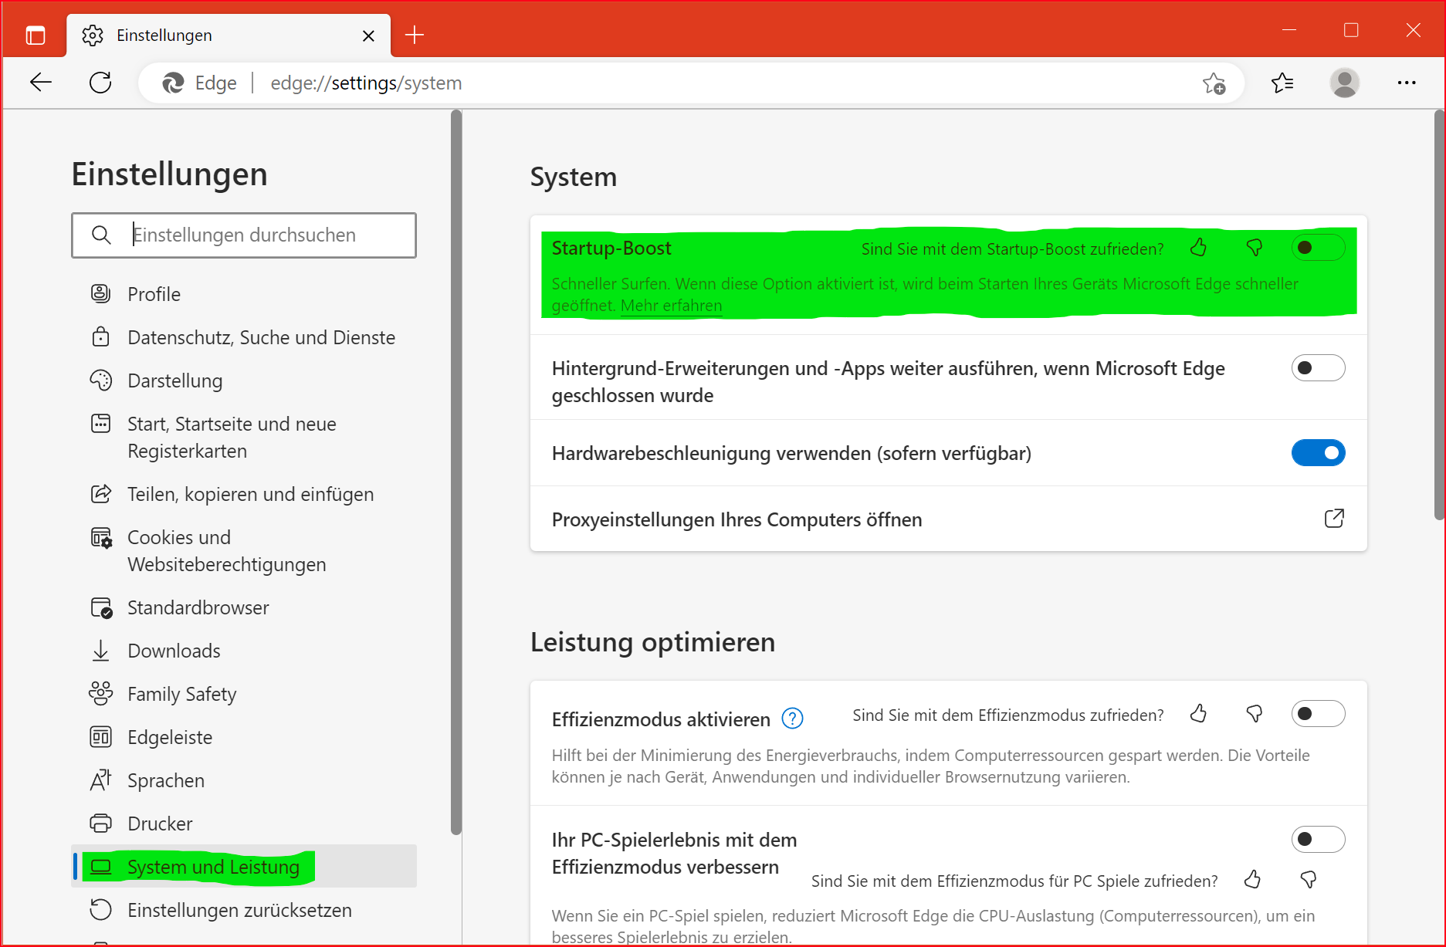Open Drucker settings
The width and height of the screenshot is (1446, 947).
[x=244, y=824]
